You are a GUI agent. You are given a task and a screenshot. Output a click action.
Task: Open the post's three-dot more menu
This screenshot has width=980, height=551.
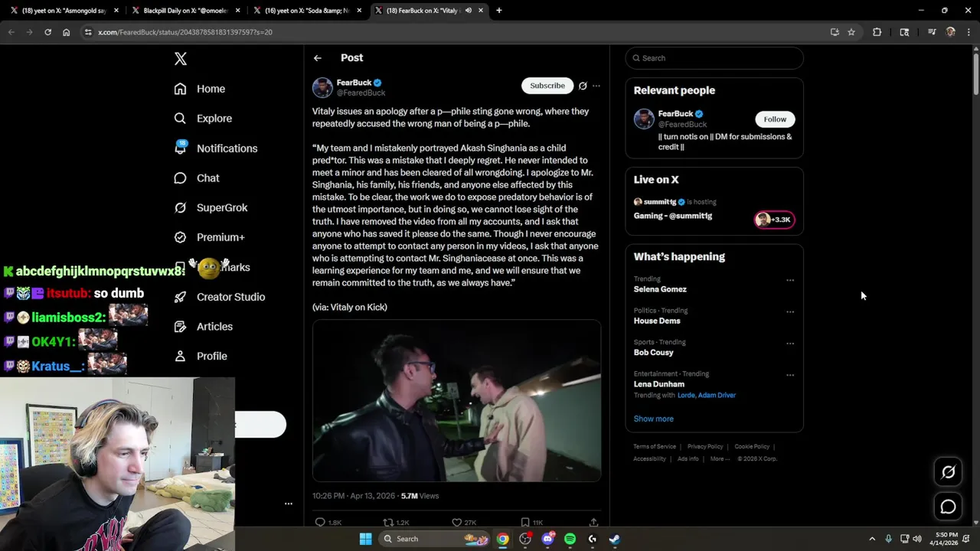click(596, 86)
